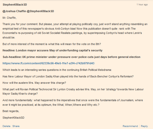Click the bold "Sub-headline: UK prime minister" line
Image resolution: width=153 pixels, height=129 pixels.
click(x=71, y=57)
